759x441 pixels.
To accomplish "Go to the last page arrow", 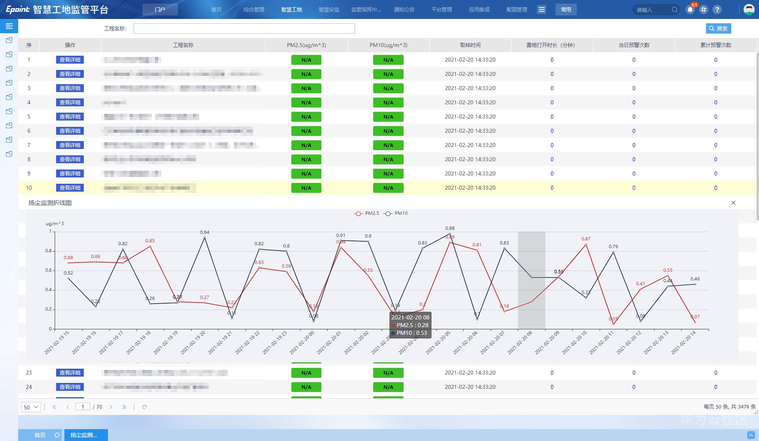I will [x=124, y=407].
